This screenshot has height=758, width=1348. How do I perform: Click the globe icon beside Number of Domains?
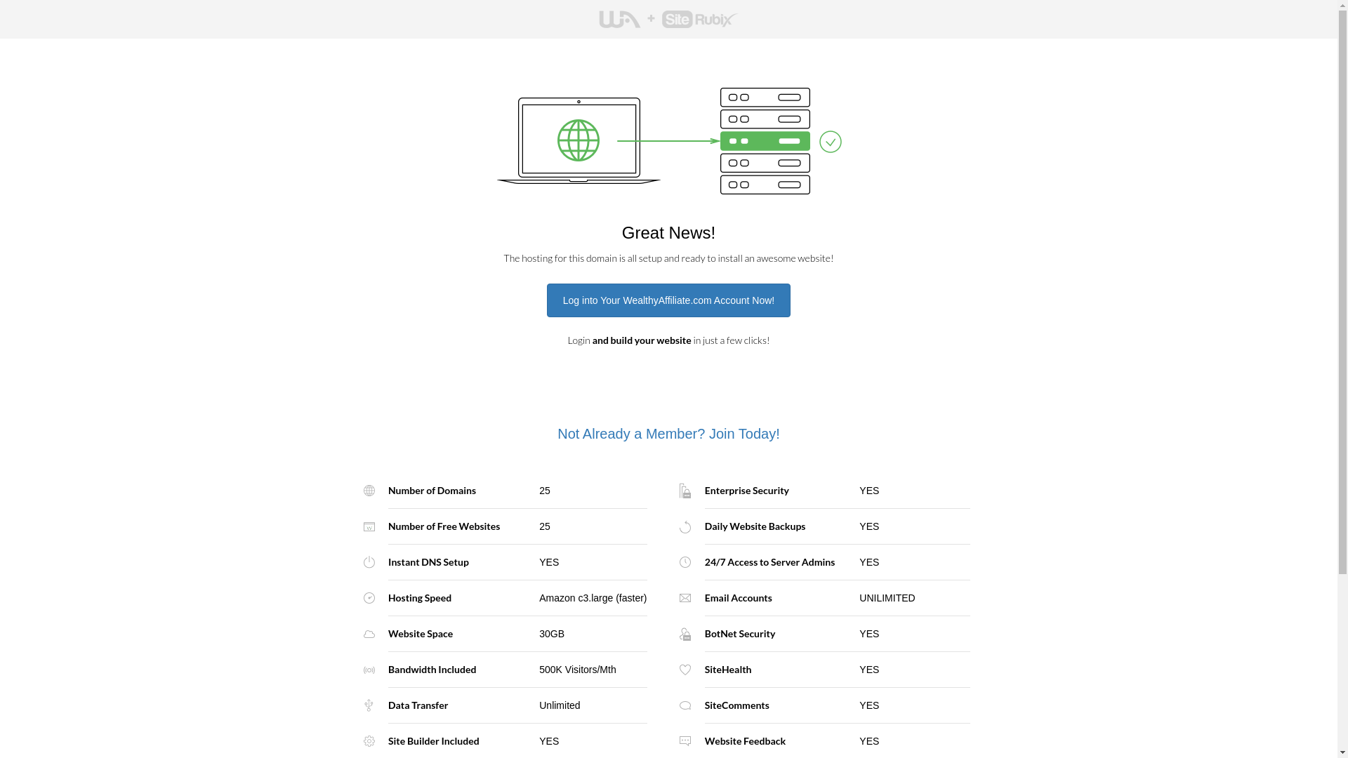[369, 491]
